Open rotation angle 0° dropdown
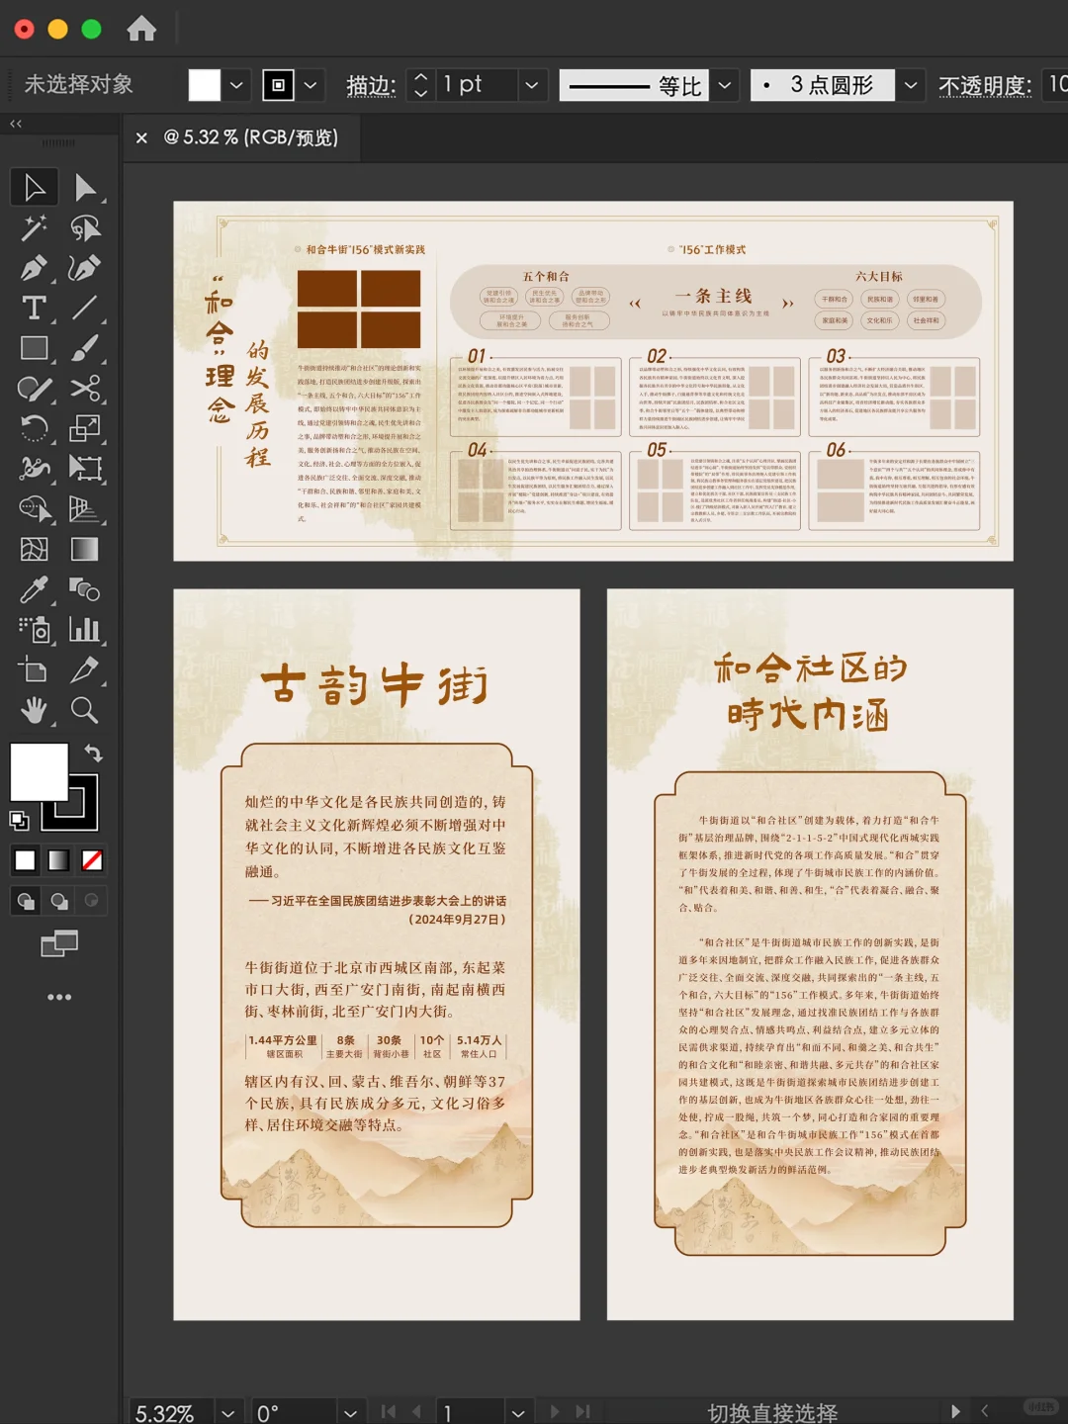This screenshot has height=1424, width=1068. [x=350, y=1413]
